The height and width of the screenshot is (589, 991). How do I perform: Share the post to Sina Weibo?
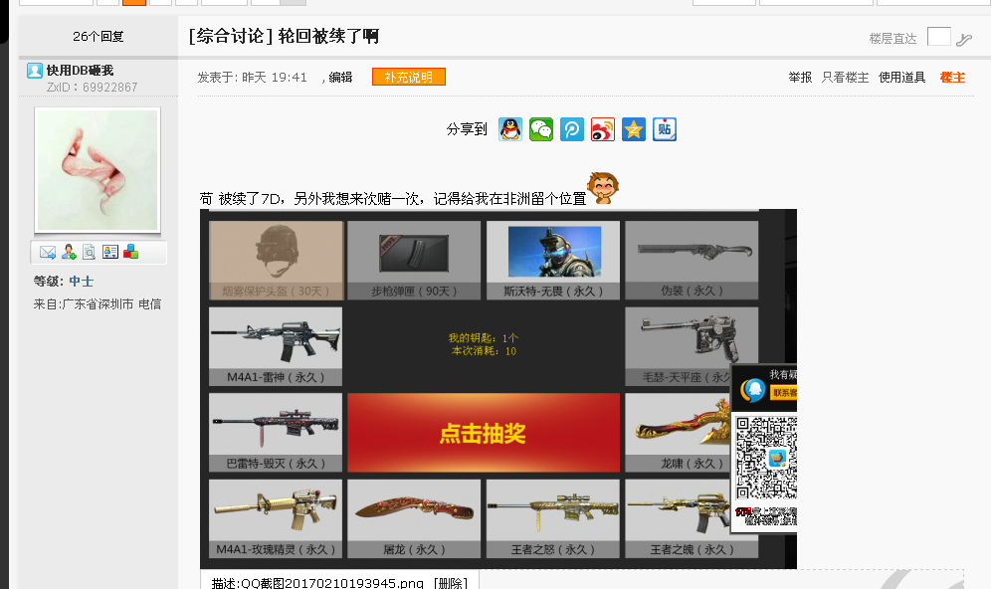pos(603,129)
